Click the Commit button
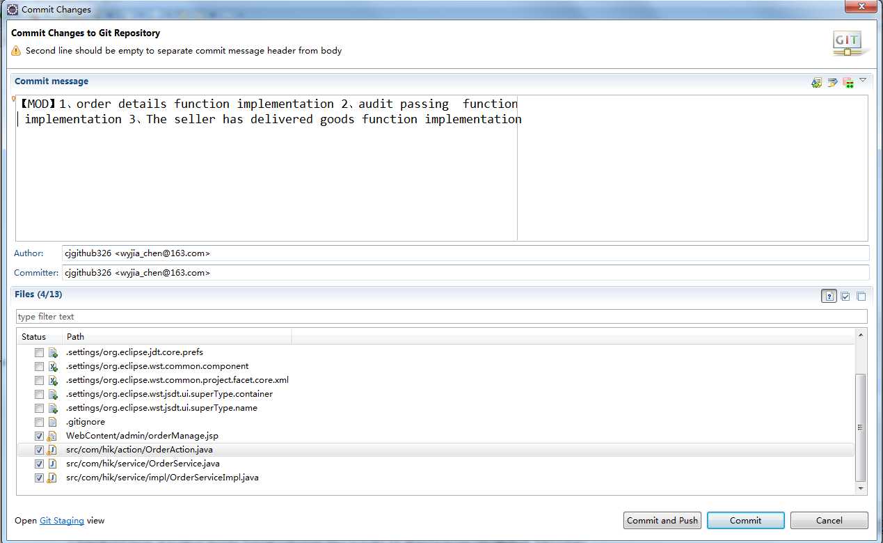The image size is (883, 543). tap(746, 520)
